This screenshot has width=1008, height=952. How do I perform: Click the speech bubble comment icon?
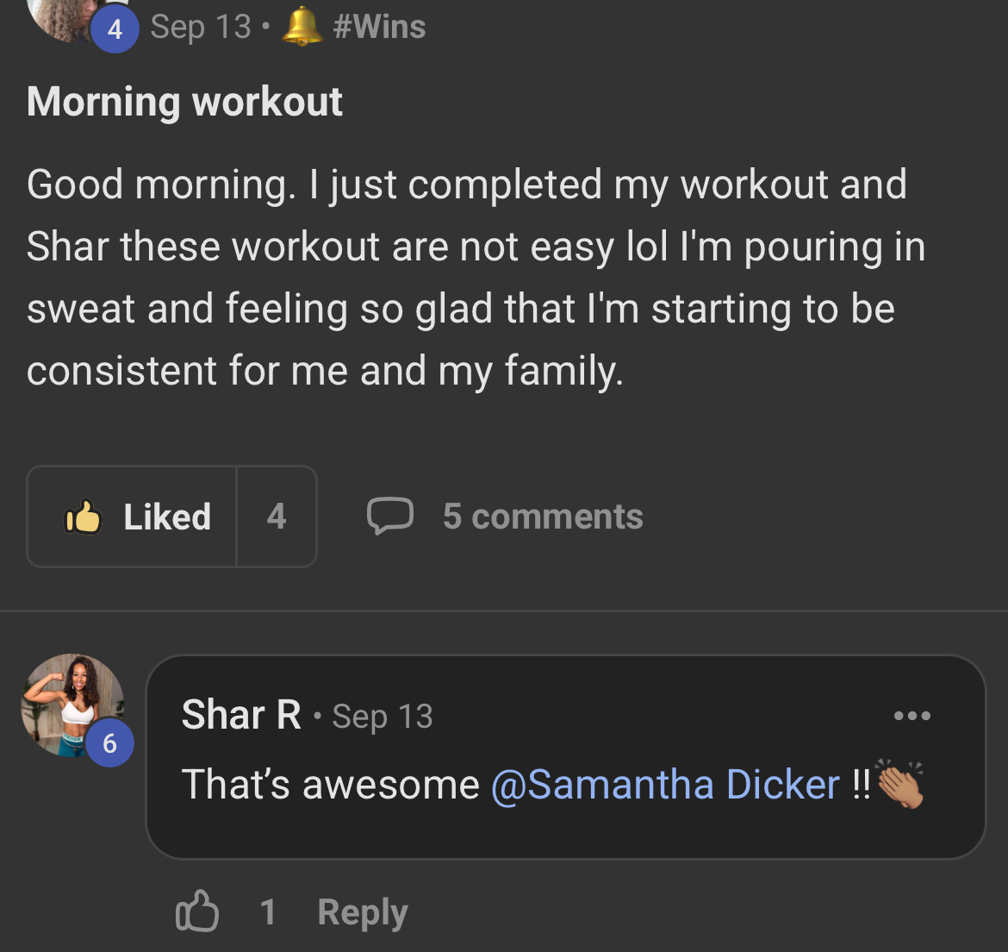(x=389, y=516)
